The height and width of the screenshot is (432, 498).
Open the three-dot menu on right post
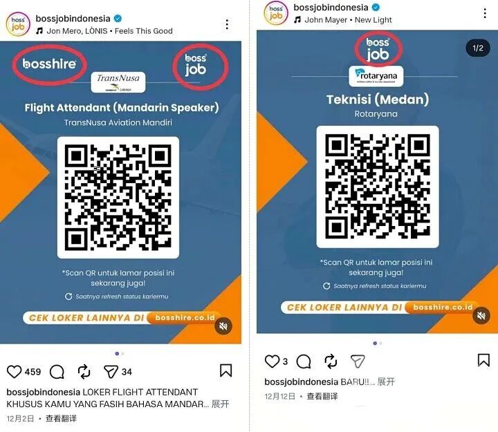click(x=485, y=13)
